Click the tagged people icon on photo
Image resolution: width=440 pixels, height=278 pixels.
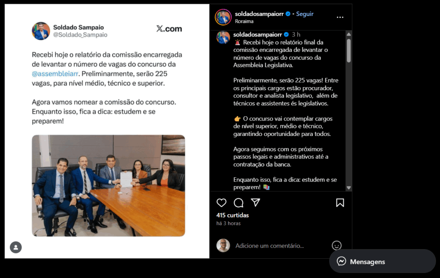[x=16, y=247]
